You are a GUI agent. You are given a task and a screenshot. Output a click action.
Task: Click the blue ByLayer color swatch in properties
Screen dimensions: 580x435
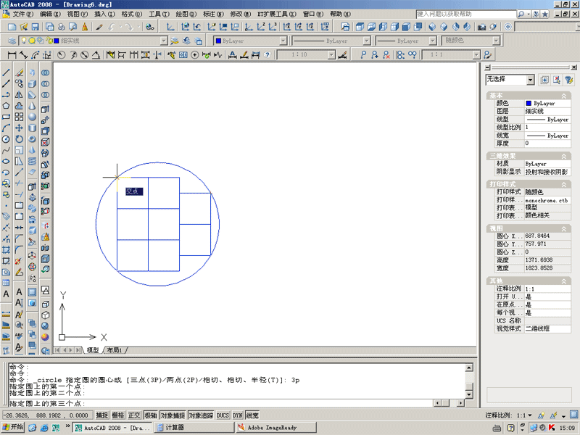point(529,104)
